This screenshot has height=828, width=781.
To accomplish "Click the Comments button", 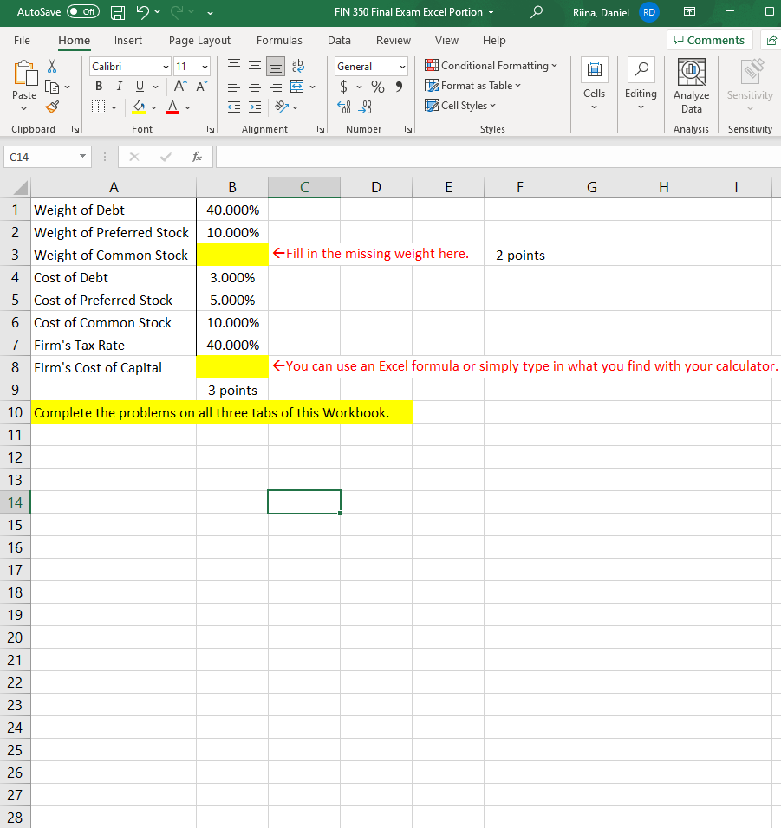I will tap(709, 40).
